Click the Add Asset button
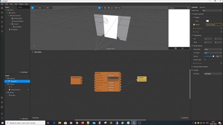Image resolution: width=223 pixels, height=125 pixels. pyautogui.click(x=24, y=119)
